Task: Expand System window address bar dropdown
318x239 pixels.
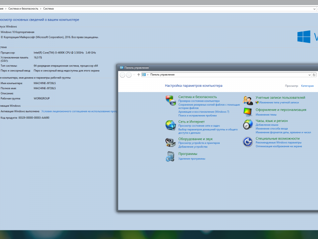Action: pos(314,9)
